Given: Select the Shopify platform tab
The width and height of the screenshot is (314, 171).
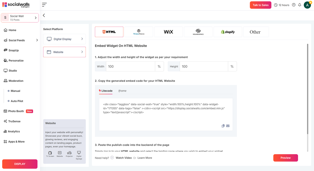Looking at the screenshot, I should [228, 32].
